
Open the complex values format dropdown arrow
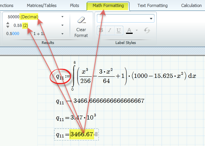click(63, 34)
